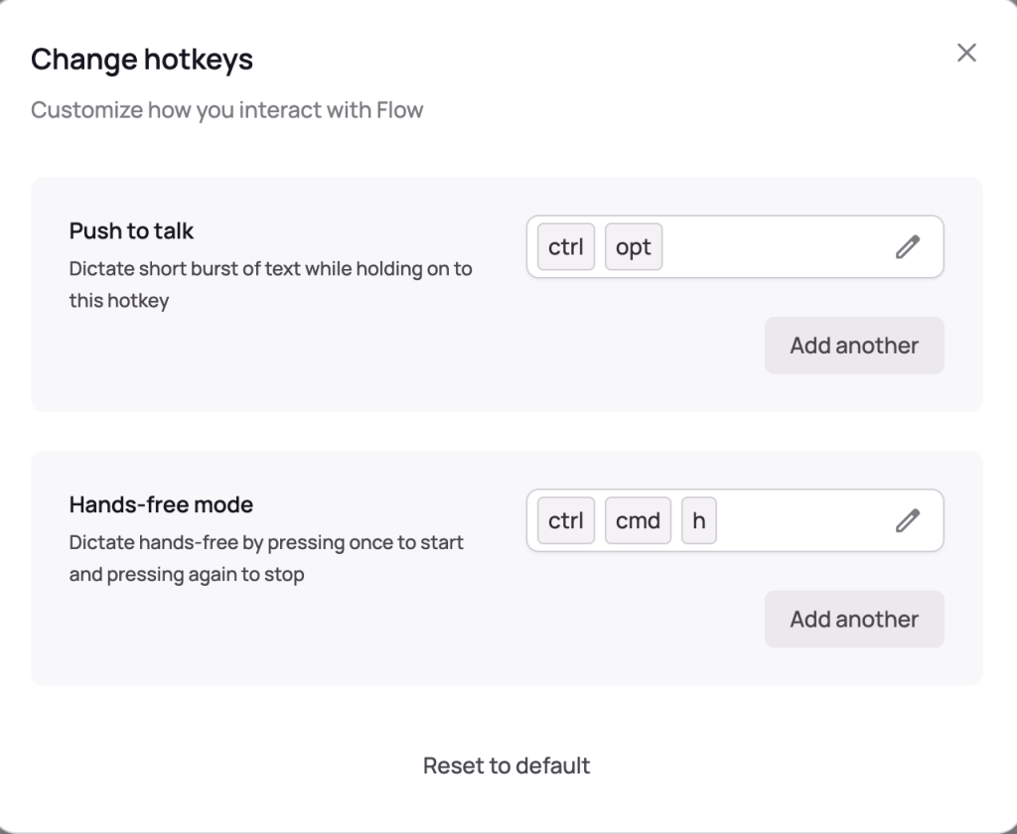This screenshot has height=834, width=1017.
Task: Click the Hands-free mode settings card
Action: (x=298, y=655)
